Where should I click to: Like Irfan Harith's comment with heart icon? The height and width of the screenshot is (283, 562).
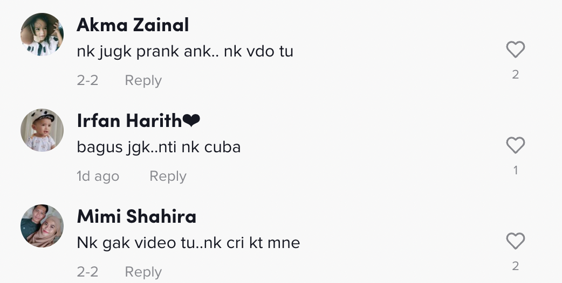(x=516, y=145)
